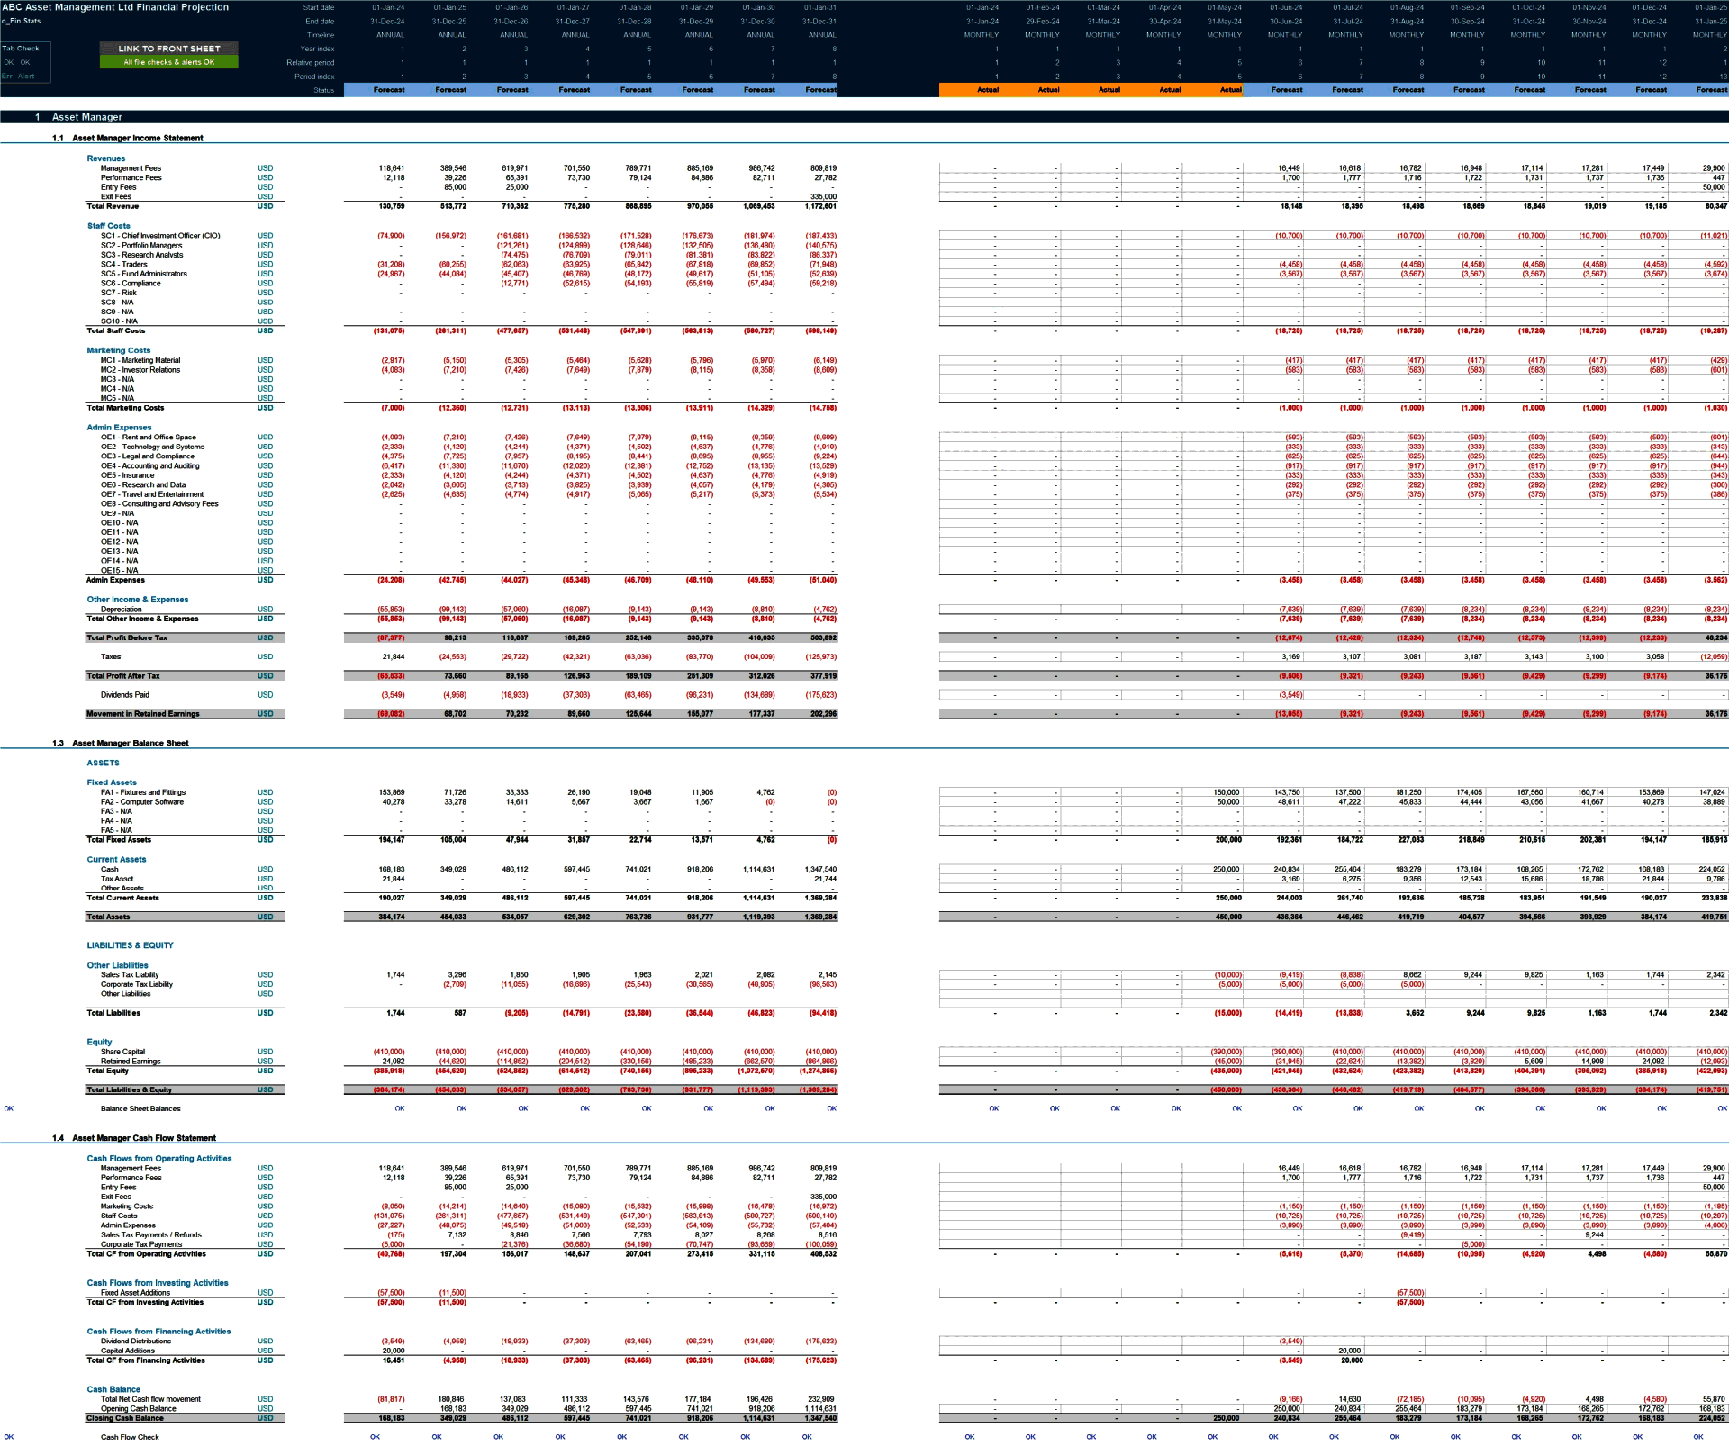Select the Tax Asset row label
The width and height of the screenshot is (1729, 1446).
(117, 879)
